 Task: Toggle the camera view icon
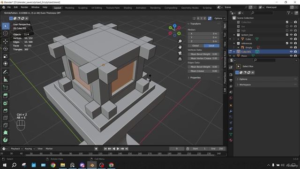pos(180,53)
